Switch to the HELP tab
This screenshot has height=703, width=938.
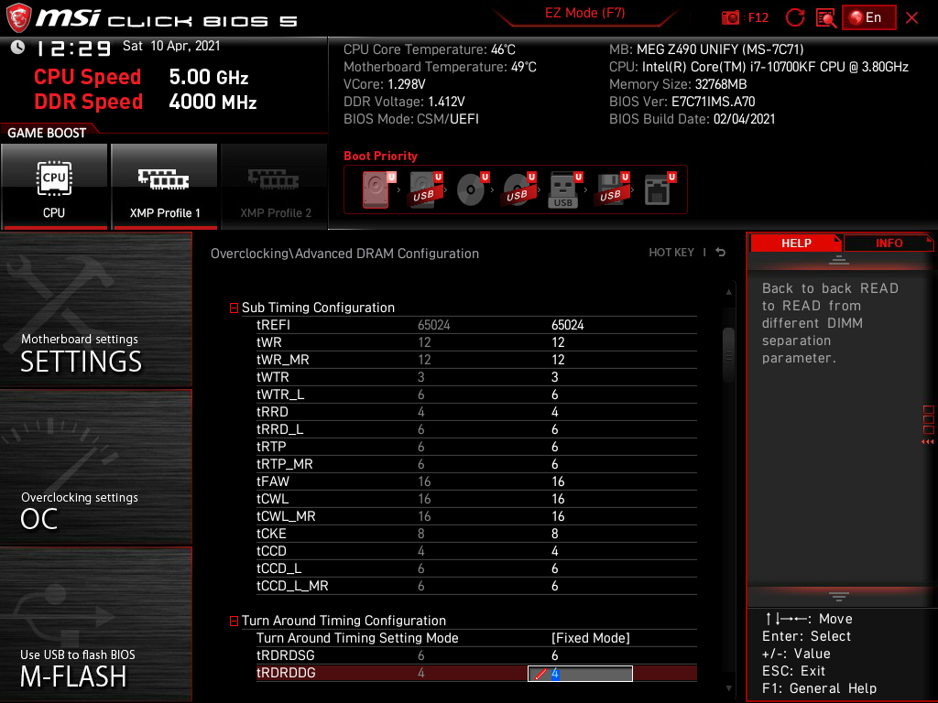[x=796, y=243]
